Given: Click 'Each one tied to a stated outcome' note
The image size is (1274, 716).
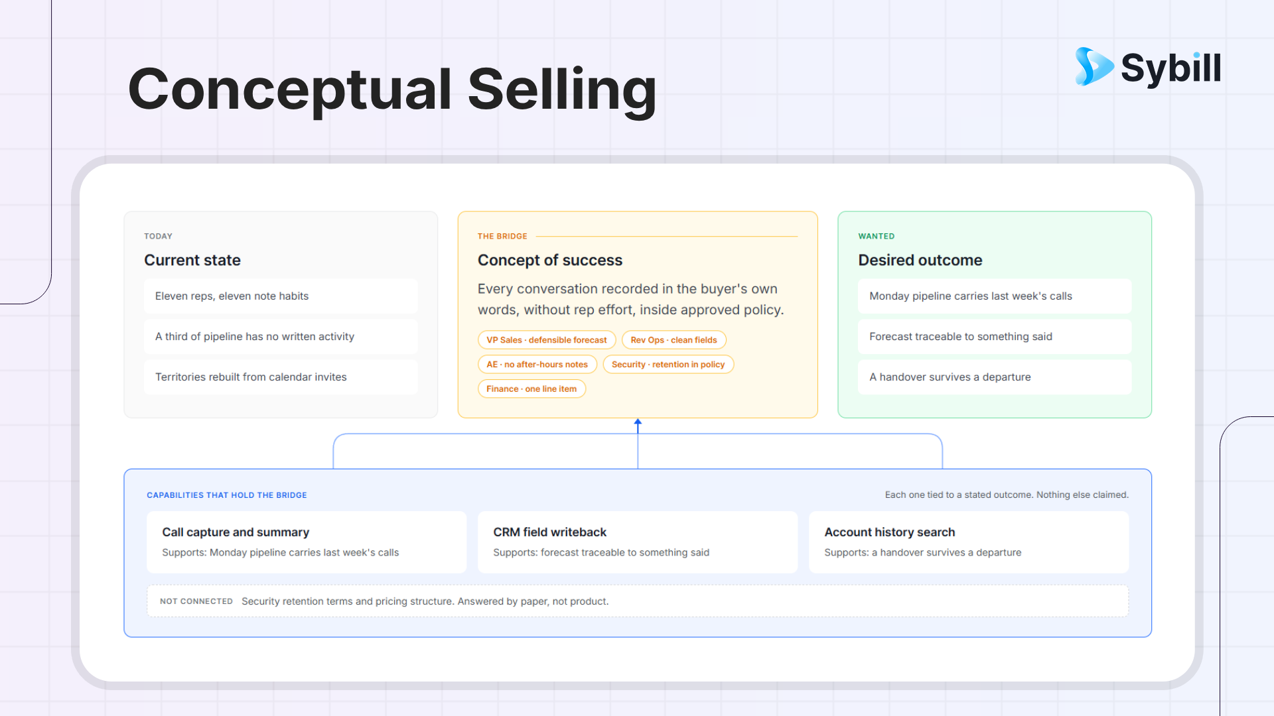Looking at the screenshot, I should tap(1007, 495).
